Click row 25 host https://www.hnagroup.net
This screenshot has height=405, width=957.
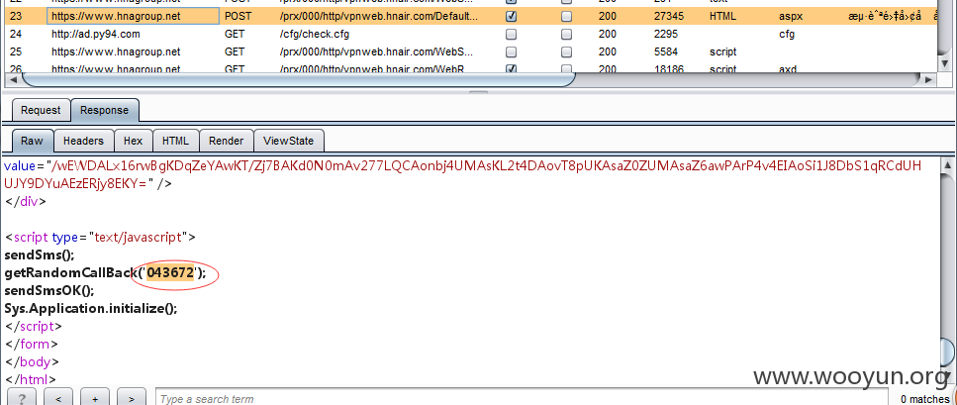116,51
